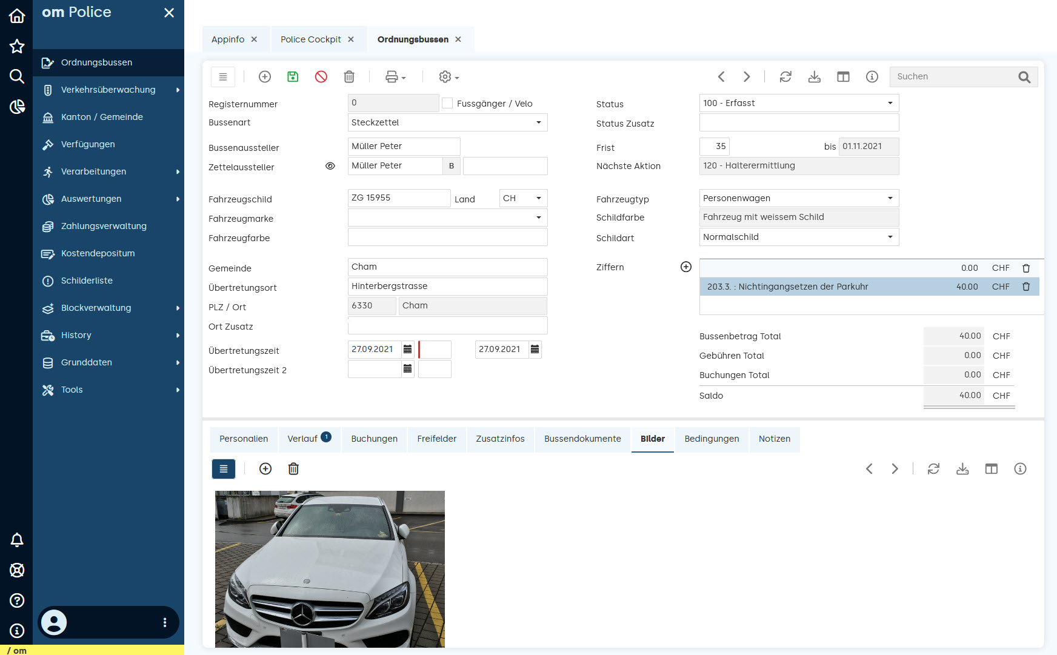Click the green save icon in toolbar
1057x655 pixels.
pyautogui.click(x=293, y=76)
